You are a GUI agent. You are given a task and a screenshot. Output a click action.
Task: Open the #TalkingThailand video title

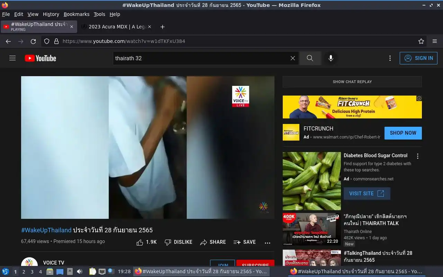pos(378,257)
